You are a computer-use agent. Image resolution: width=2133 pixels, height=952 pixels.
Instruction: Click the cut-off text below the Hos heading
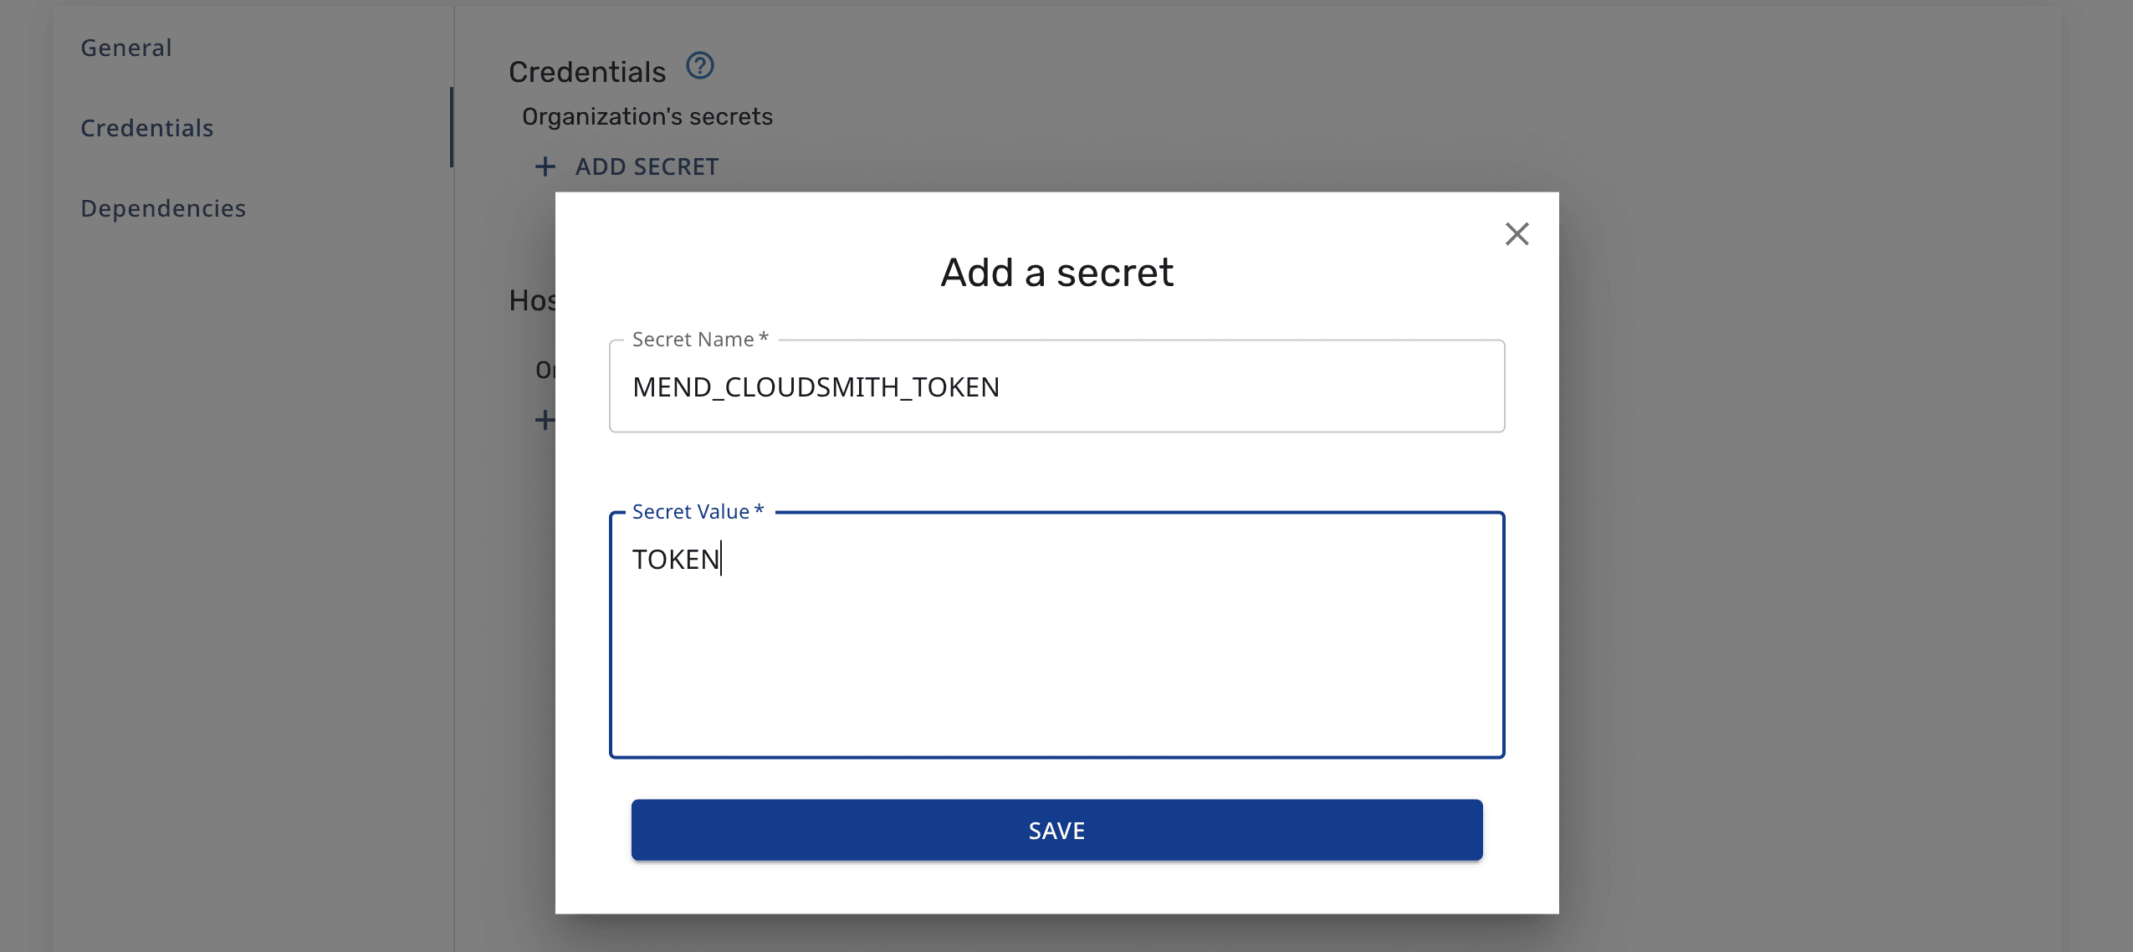(x=545, y=370)
